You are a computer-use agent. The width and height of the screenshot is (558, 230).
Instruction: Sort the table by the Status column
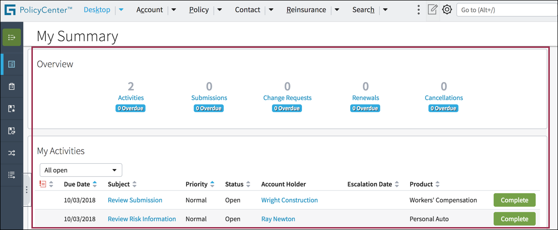tap(234, 184)
